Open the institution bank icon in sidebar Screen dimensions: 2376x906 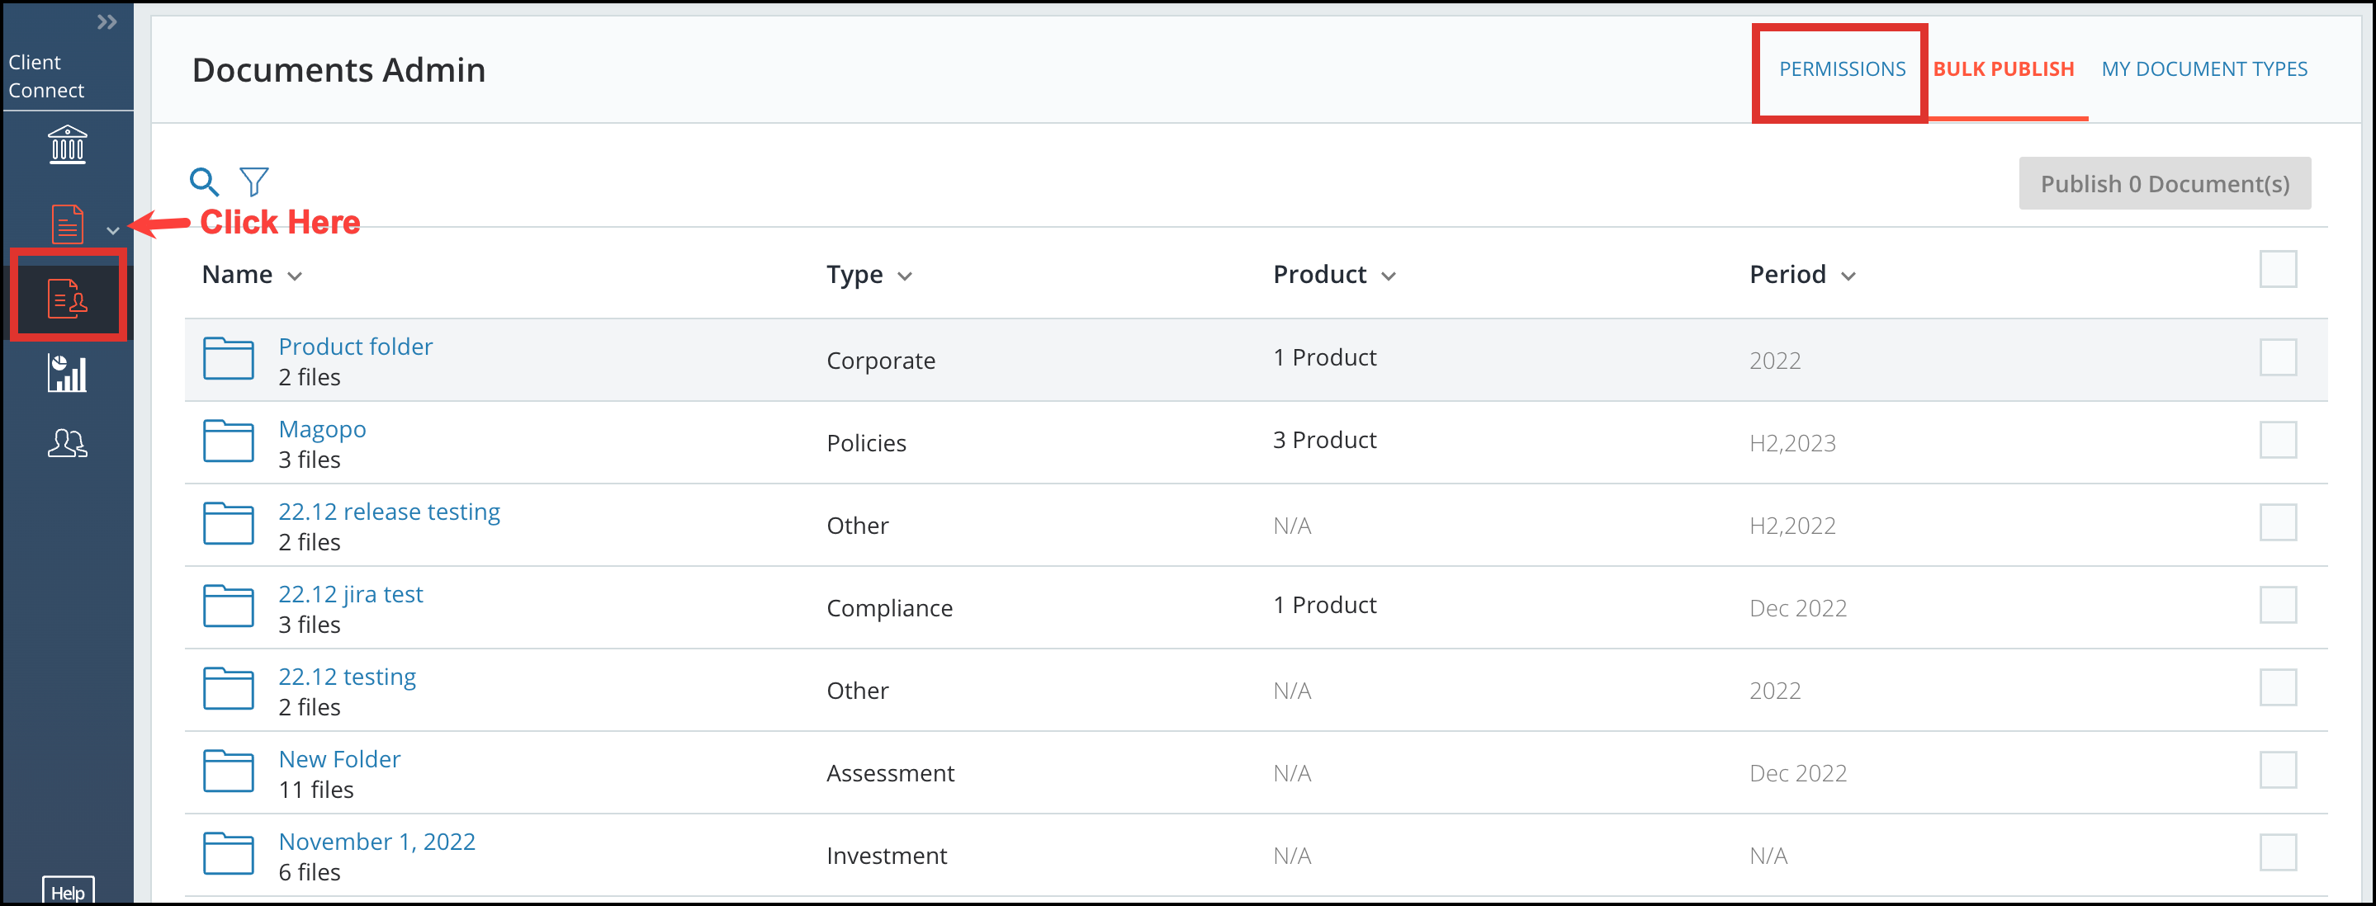coord(68,144)
